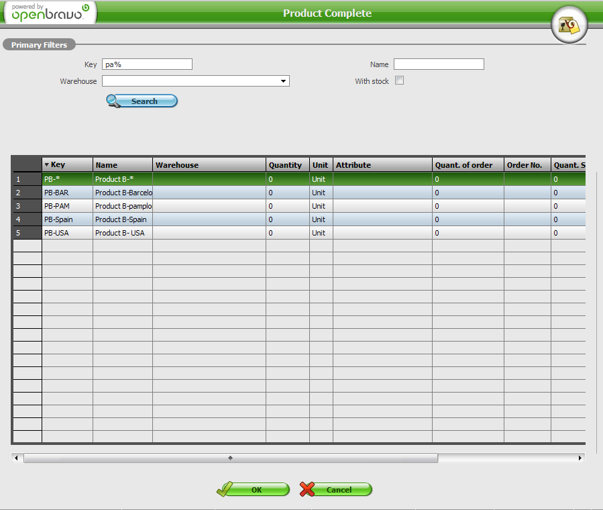
Task: Click the Openbravo logo
Action: tap(50, 13)
